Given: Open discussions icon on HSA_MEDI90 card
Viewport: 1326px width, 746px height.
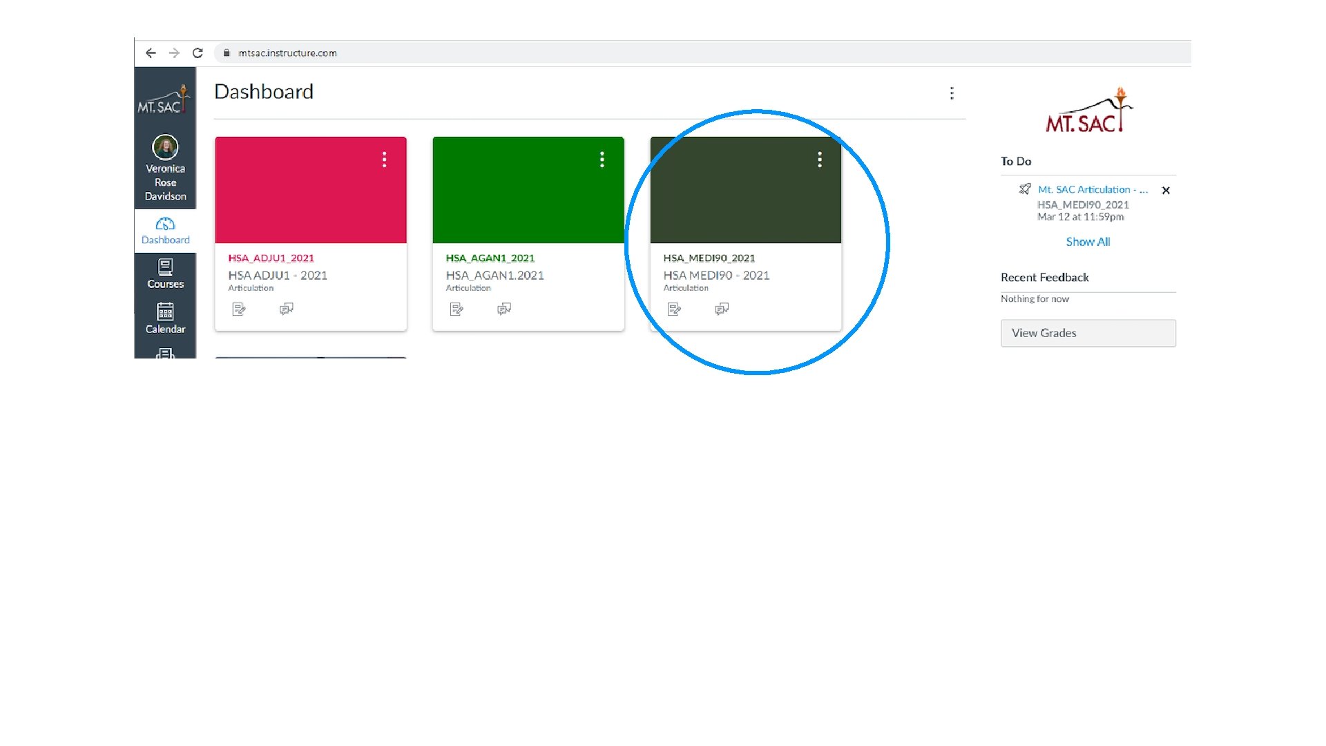Looking at the screenshot, I should [x=722, y=309].
